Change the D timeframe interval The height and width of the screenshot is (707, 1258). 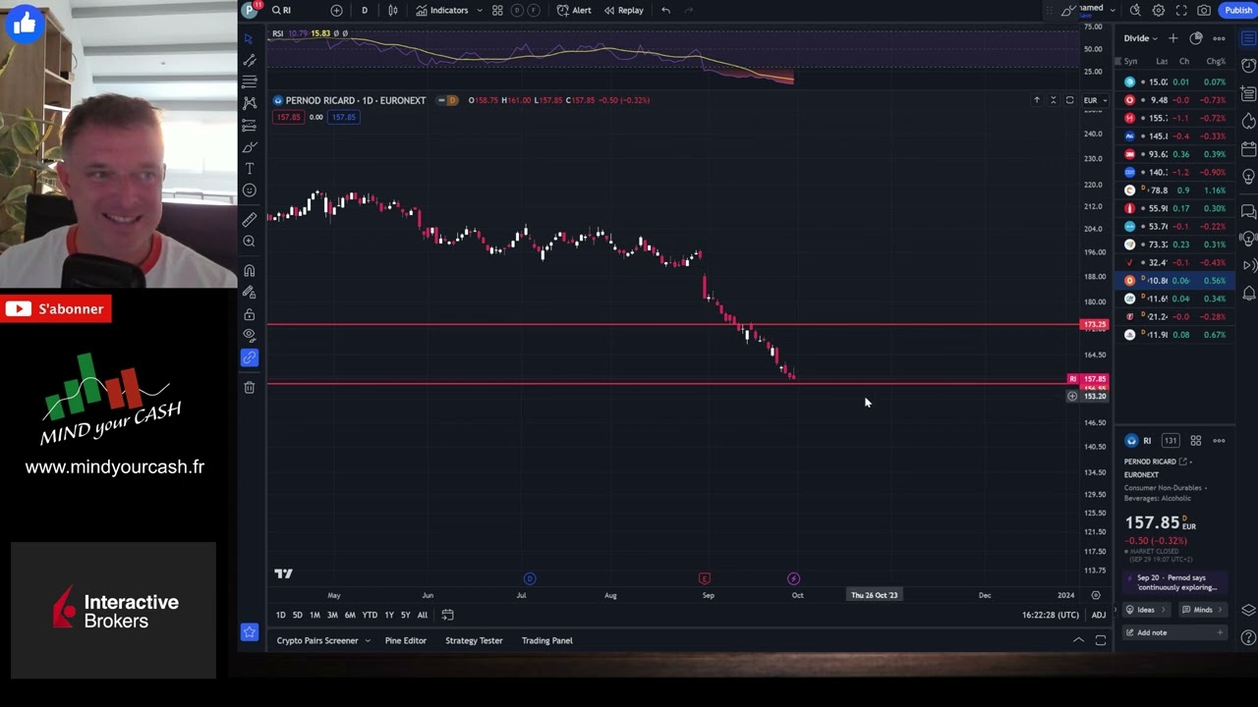(364, 10)
